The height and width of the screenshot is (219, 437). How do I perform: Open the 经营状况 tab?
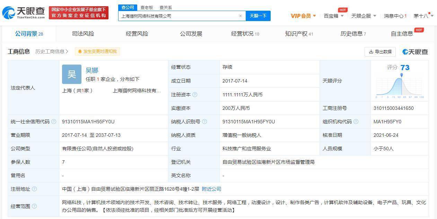245,34
